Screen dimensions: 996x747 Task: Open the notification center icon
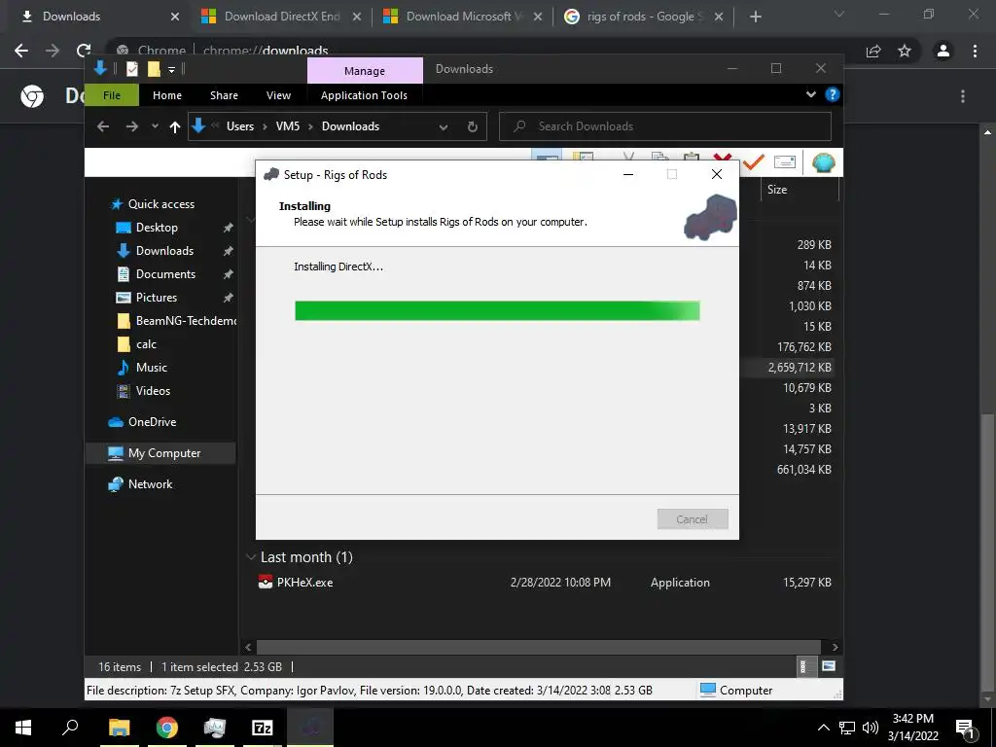point(966,729)
